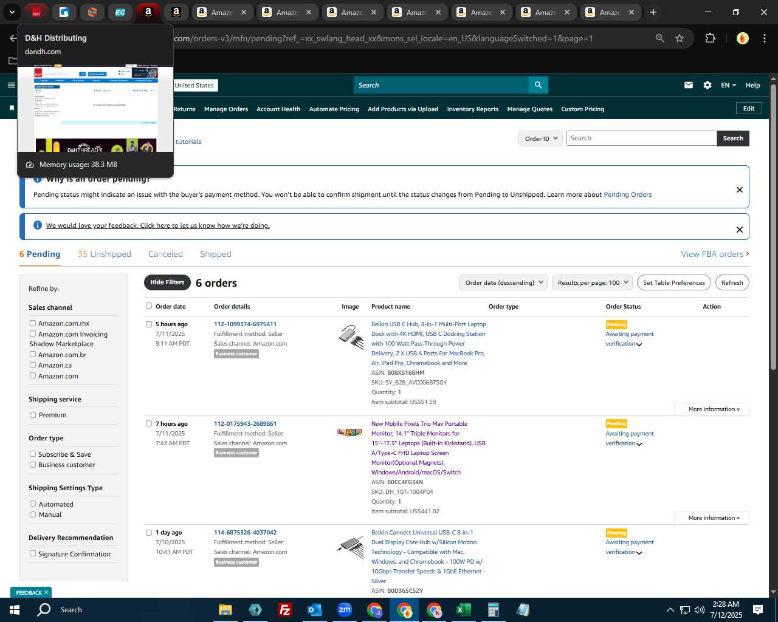Click the info icon on the feedback banner

click(x=38, y=225)
